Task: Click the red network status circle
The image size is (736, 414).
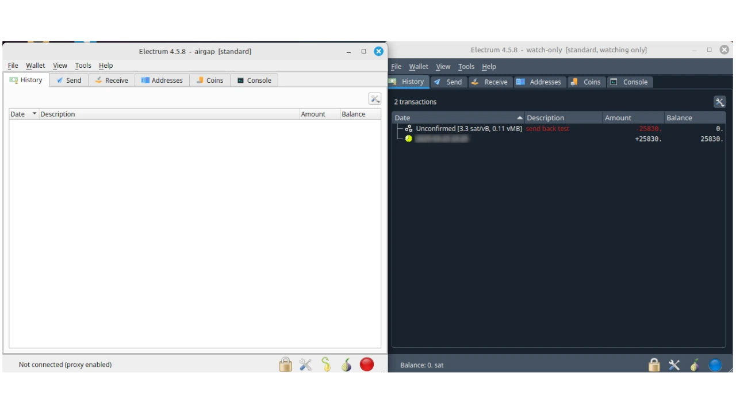Action: click(367, 365)
